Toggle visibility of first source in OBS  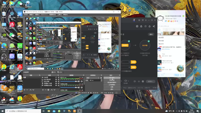tap(56, 78)
